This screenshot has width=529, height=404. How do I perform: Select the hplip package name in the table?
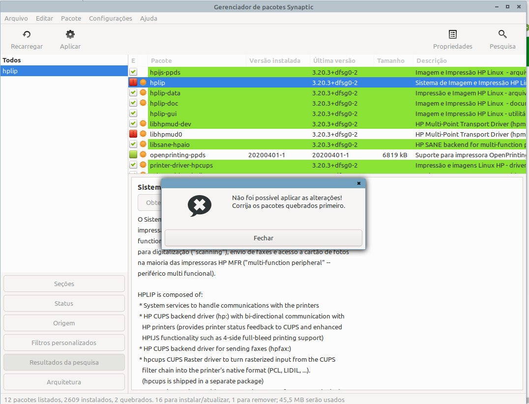pos(157,83)
